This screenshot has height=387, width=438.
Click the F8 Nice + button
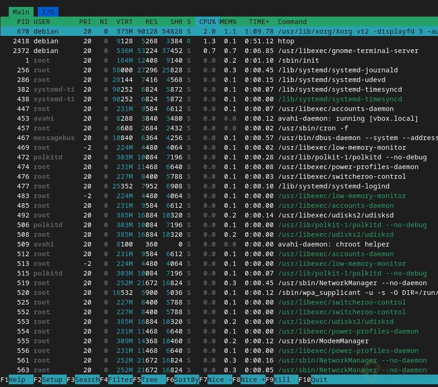(x=248, y=380)
